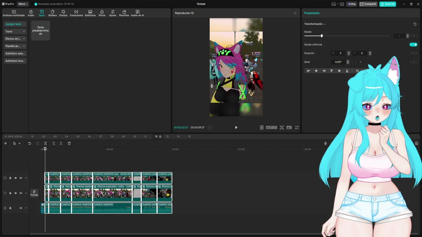Open the Avatar de IA tab
Image resolution: width=422 pixels, height=237 pixels.
pos(137,13)
